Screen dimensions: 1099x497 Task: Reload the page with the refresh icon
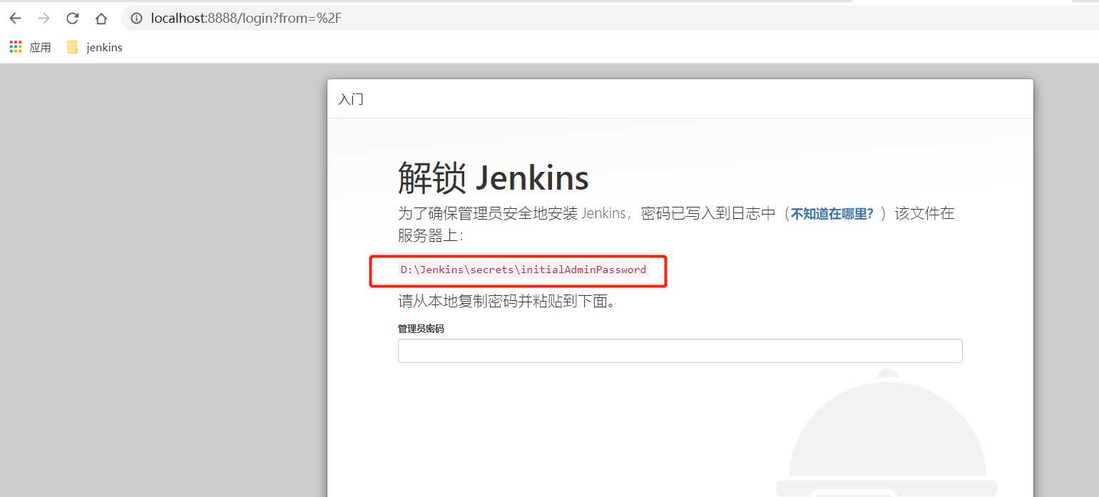coord(72,19)
